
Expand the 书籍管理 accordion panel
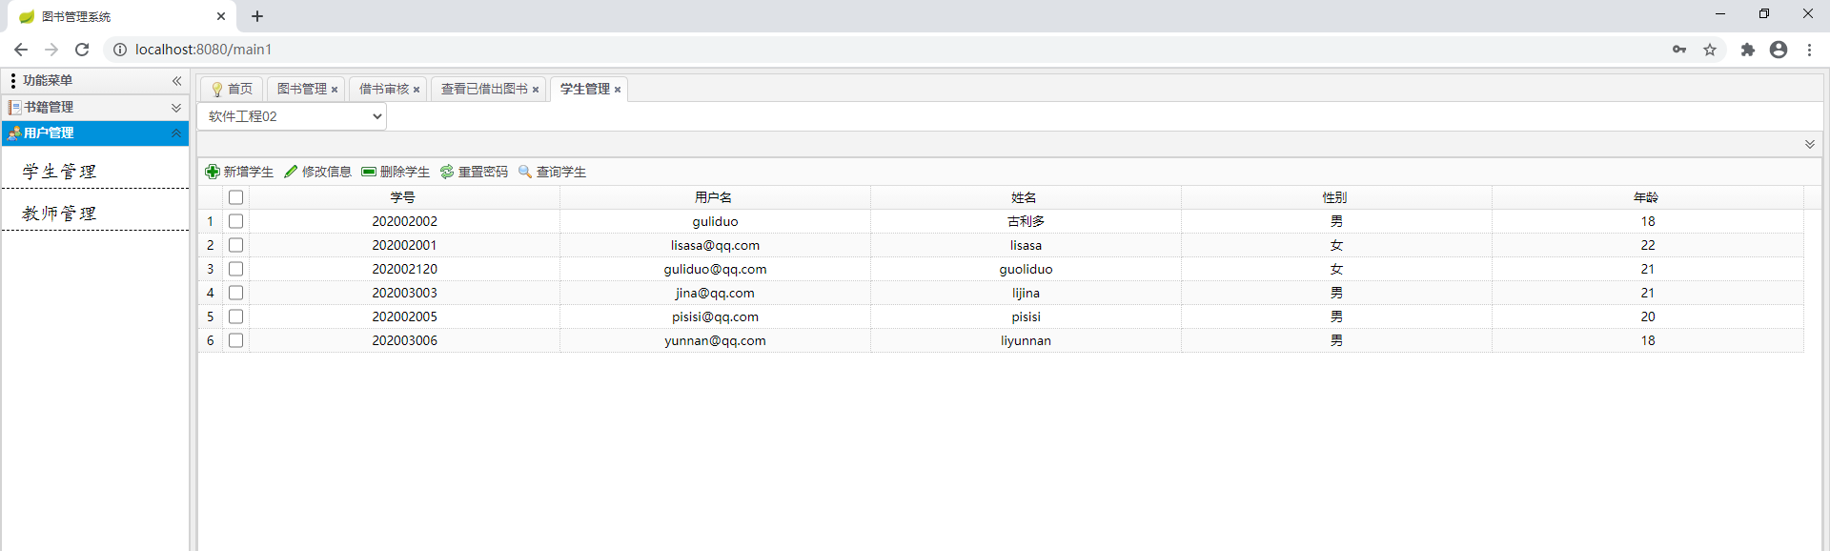click(175, 108)
